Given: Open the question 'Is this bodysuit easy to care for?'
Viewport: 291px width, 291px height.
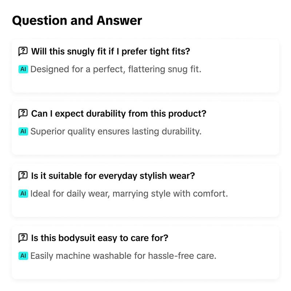Looking at the screenshot, I should tap(100, 238).
